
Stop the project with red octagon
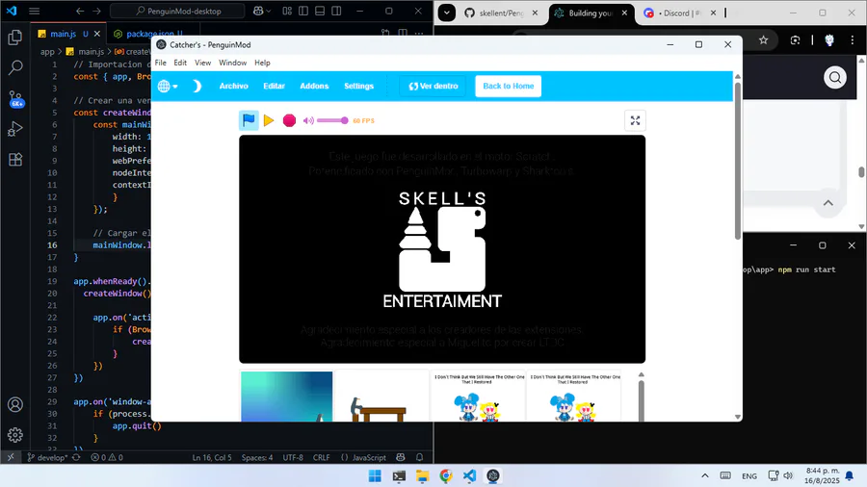click(289, 120)
